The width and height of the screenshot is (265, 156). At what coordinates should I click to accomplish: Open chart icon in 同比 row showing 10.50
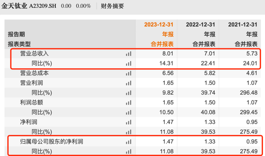click(128, 112)
